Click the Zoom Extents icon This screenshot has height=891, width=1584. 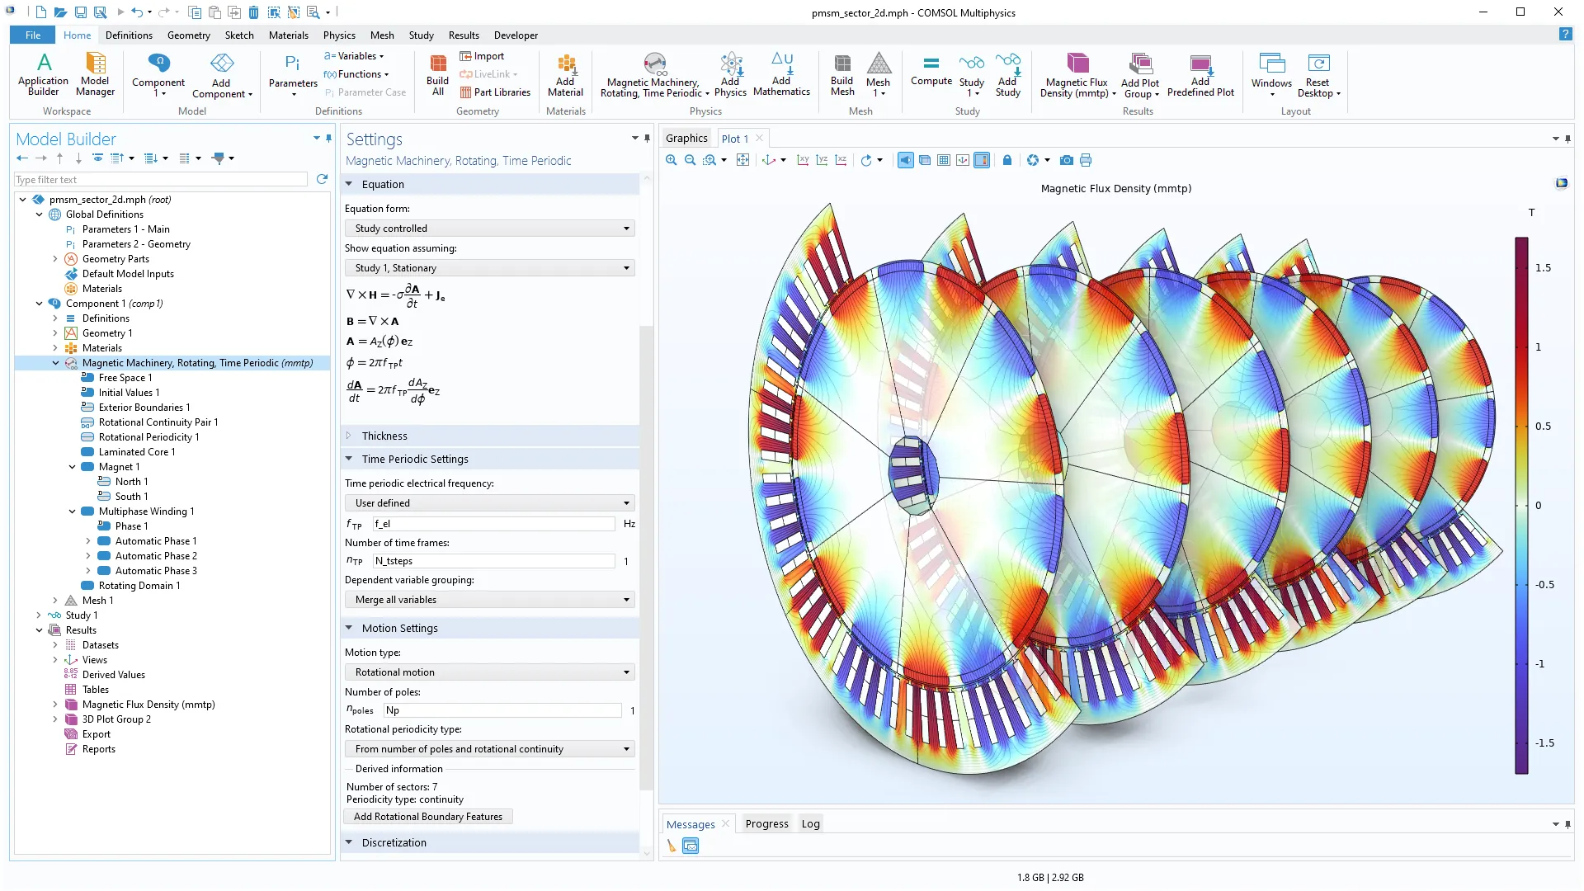[742, 160]
